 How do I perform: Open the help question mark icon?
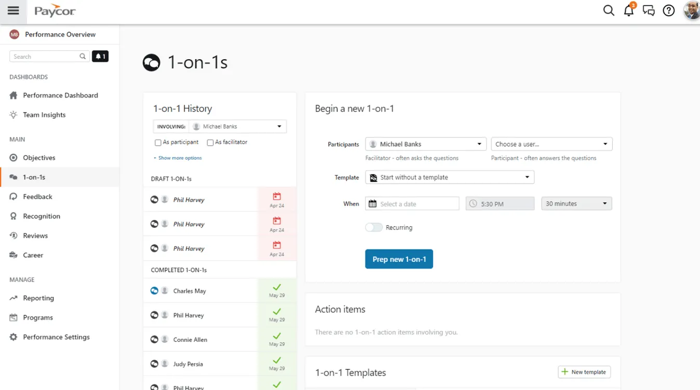(x=669, y=10)
